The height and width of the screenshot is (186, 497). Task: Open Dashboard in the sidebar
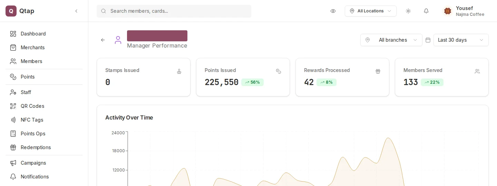coord(44,34)
